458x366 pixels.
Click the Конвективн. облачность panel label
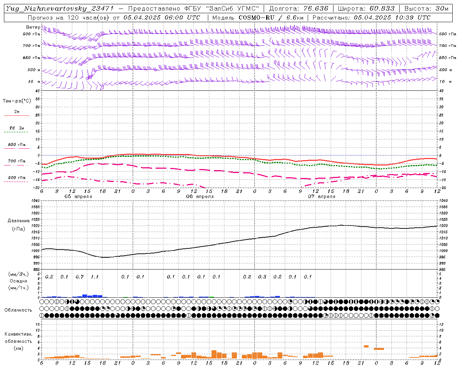18,338
